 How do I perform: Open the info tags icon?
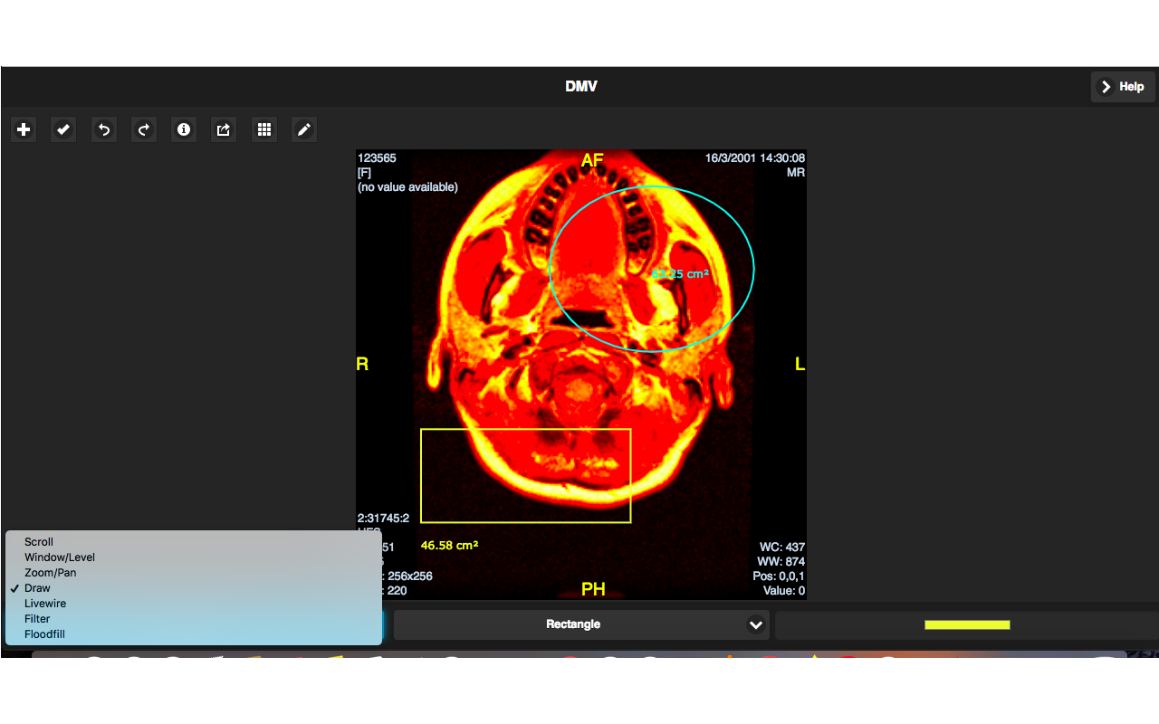pos(184,129)
